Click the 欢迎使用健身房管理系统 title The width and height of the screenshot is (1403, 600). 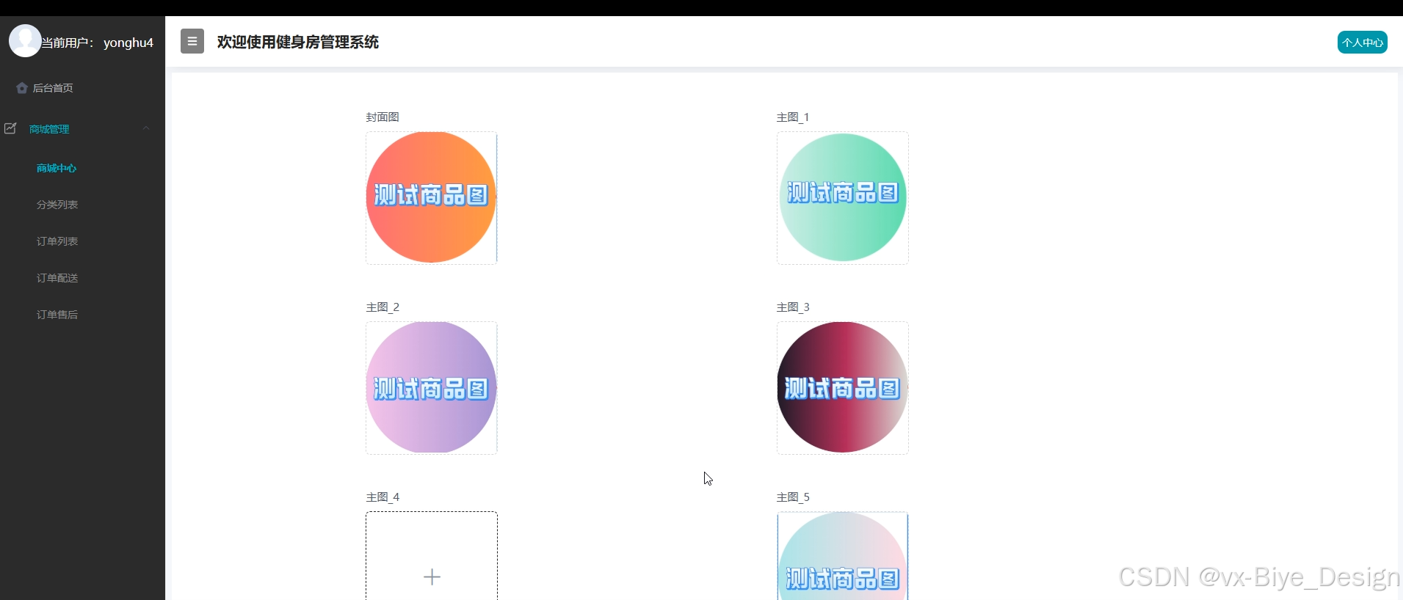[x=298, y=42]
